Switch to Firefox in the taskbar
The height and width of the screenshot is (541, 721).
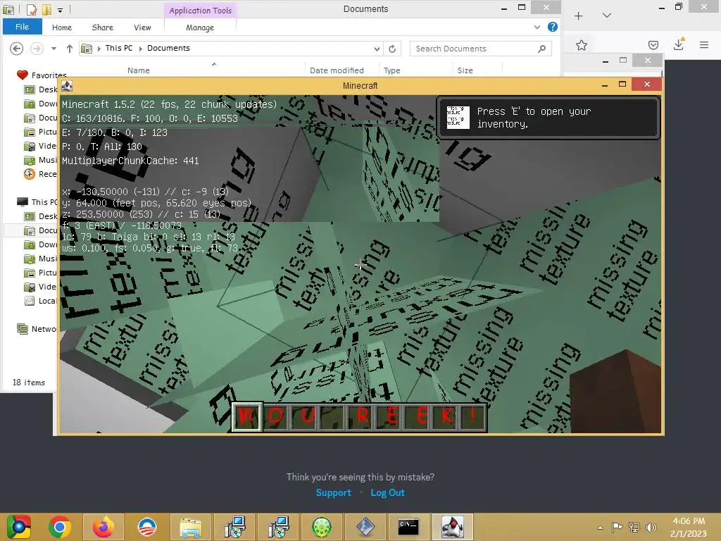coord(103,527)
